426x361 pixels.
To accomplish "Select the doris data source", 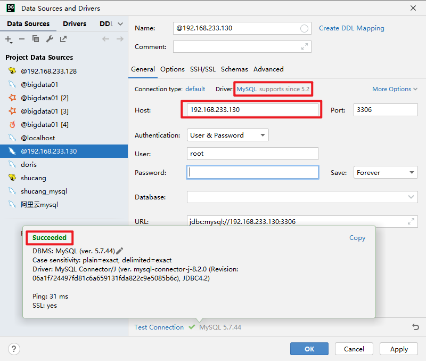I will [x=64, y=164].
